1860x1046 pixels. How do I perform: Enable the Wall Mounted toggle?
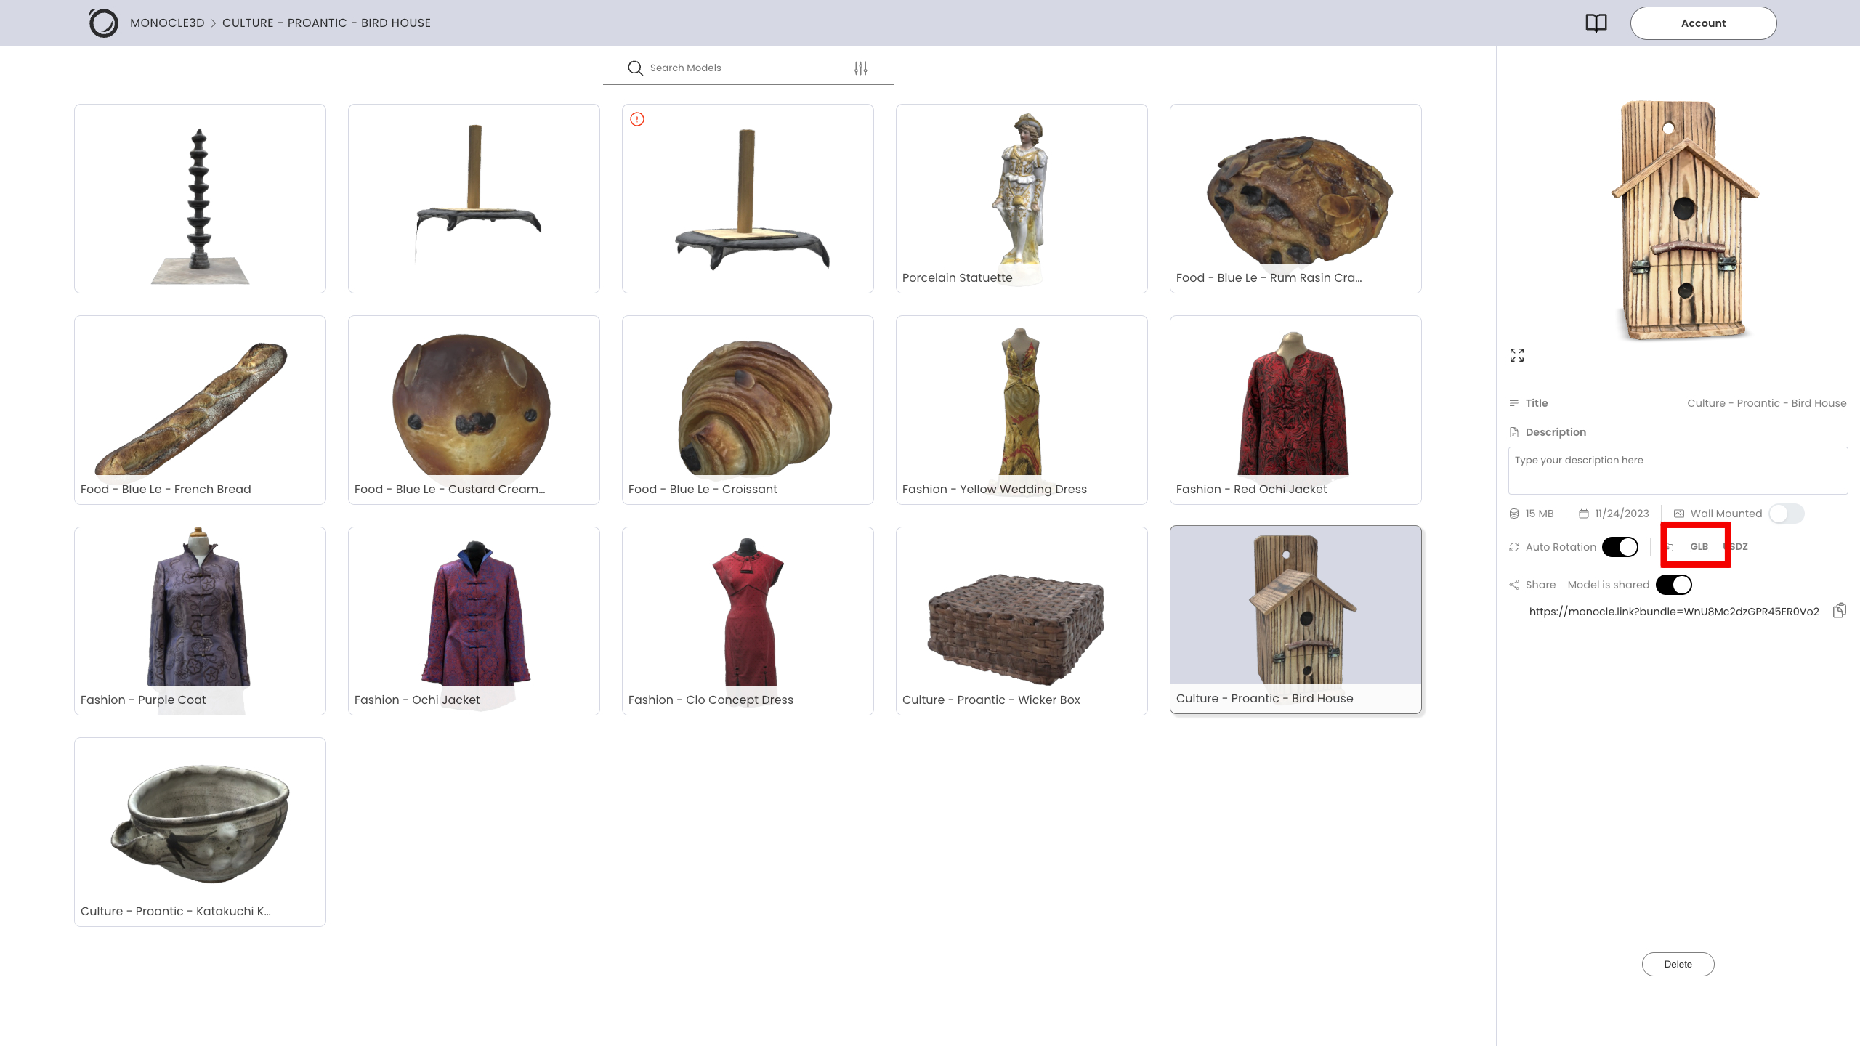[x=1786, y=514]
